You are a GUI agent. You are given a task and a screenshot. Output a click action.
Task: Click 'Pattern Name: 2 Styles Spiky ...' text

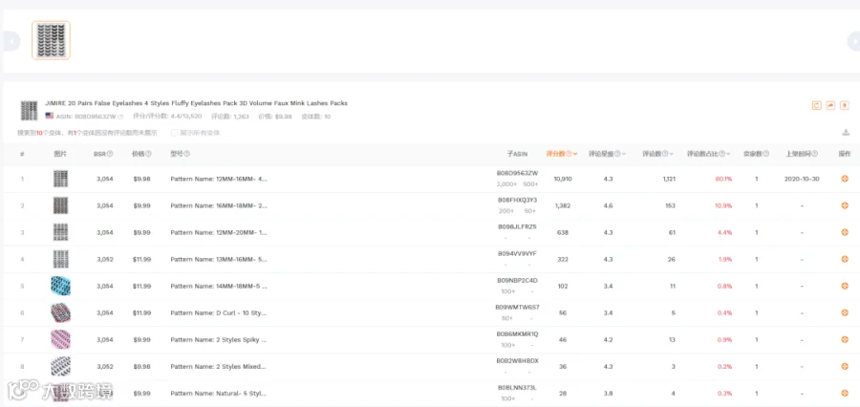tap(218, 339)
